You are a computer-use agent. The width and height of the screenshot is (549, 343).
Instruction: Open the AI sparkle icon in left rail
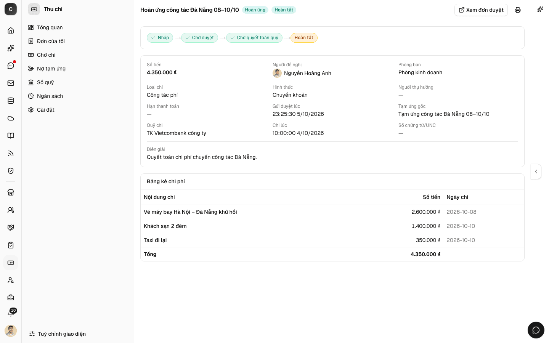point(11,48)
